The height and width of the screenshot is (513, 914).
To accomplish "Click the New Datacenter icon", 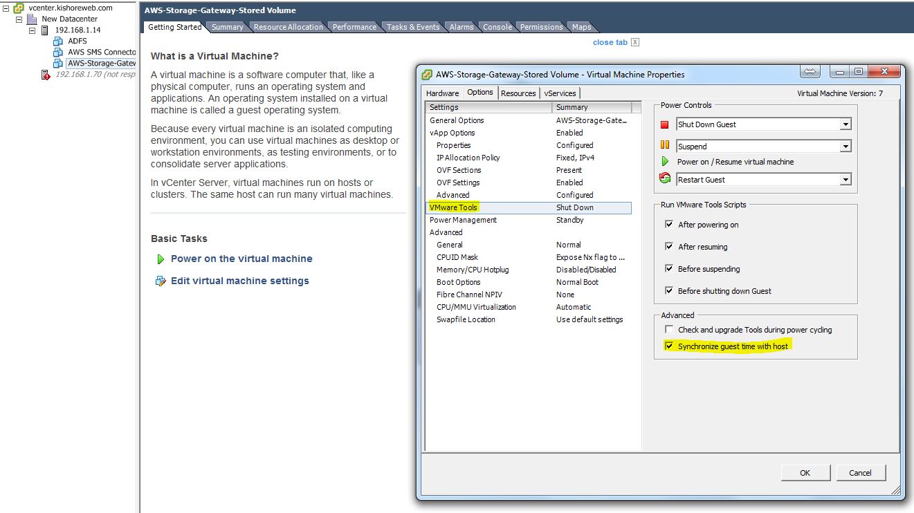I will [x=32, y=19].
